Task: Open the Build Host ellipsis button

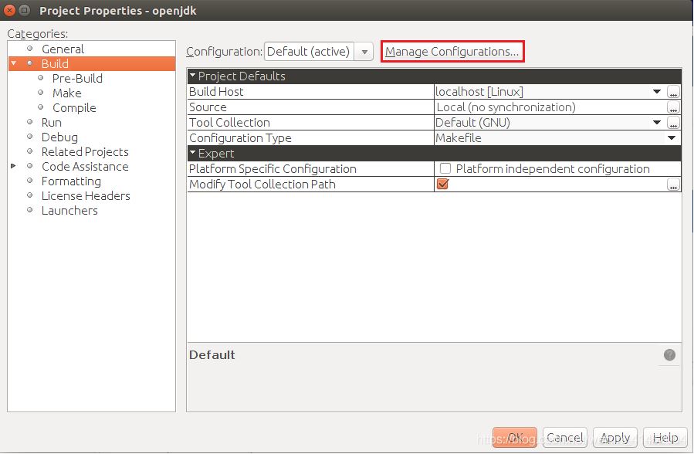Action: 673,93
